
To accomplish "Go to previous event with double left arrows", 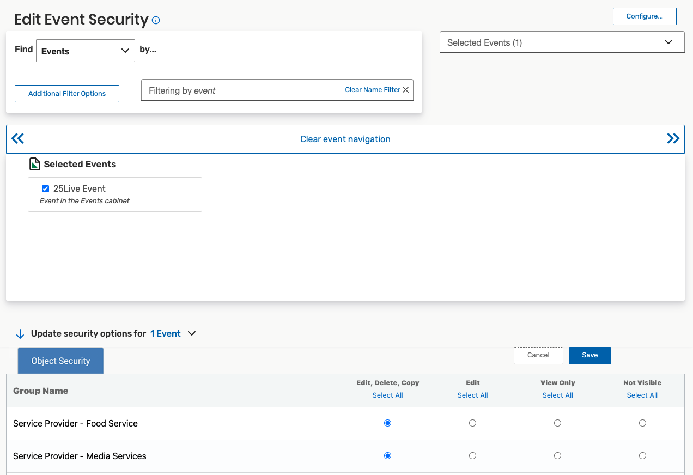I will [x=18, y=139].
